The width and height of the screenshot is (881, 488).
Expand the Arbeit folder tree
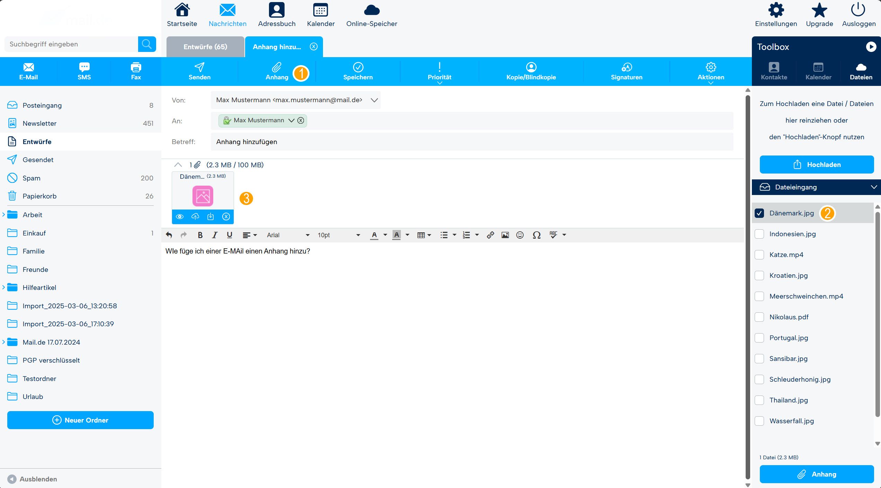[3, 215]
